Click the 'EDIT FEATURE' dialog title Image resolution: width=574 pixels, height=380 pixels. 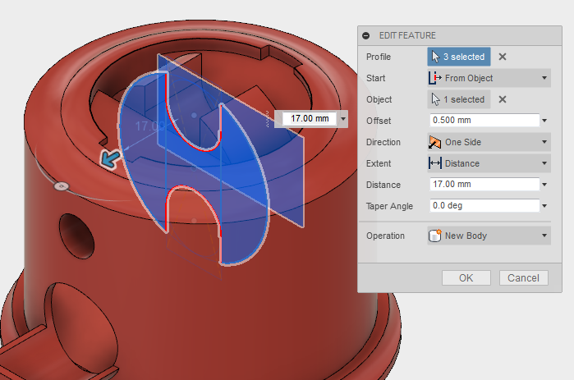407,35
